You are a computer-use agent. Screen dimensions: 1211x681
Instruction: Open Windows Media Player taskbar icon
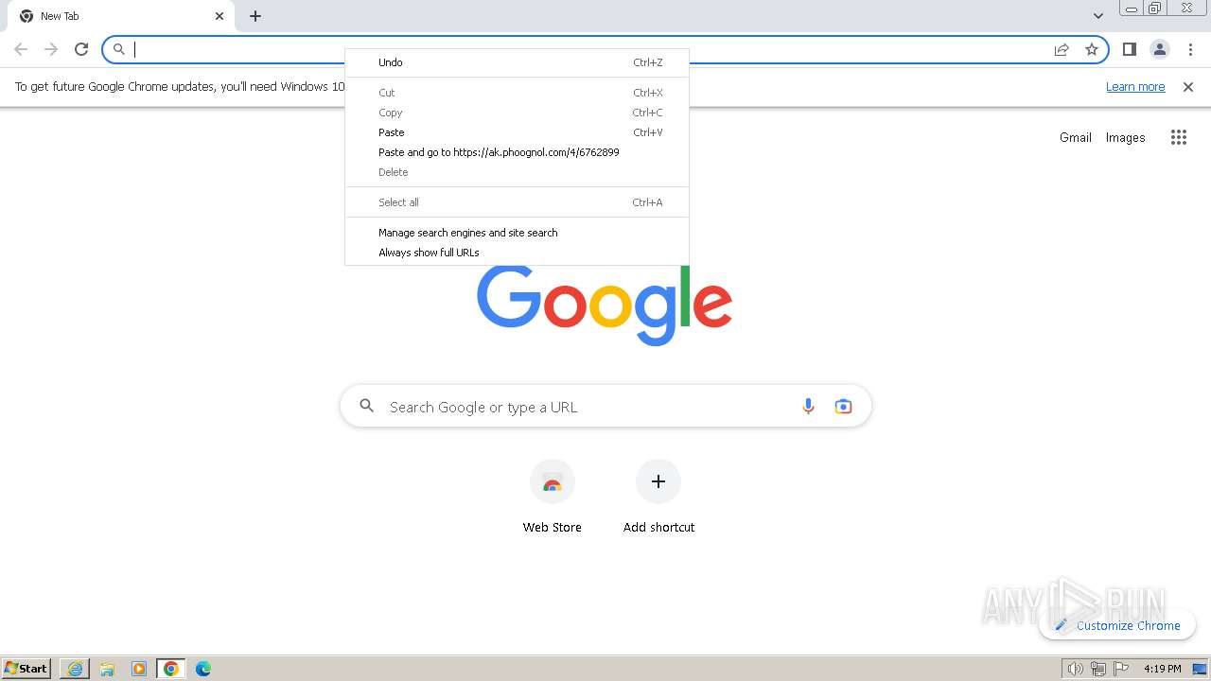click(x=139, y=669)
